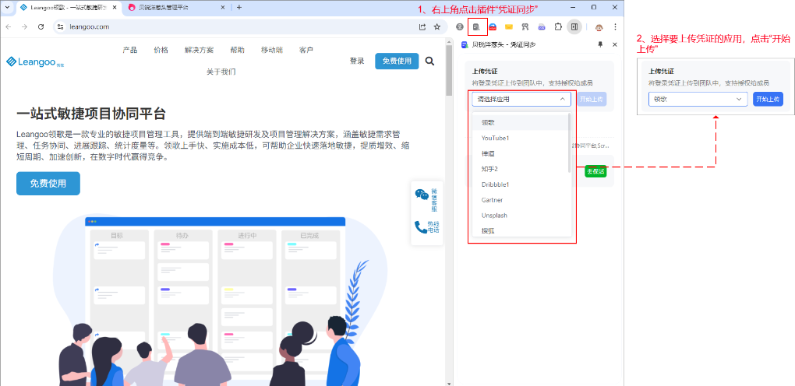Click the green 去保活 button
The width and height of the screenshot is (795, 386).
click(x=595, y=172)
